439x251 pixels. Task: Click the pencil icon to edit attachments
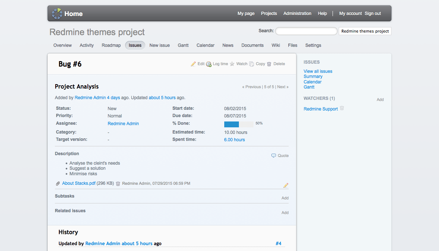[x=286, y=185]
